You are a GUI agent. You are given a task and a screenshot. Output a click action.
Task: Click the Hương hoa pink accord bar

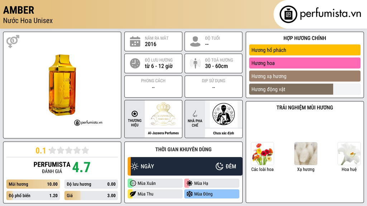305,63
